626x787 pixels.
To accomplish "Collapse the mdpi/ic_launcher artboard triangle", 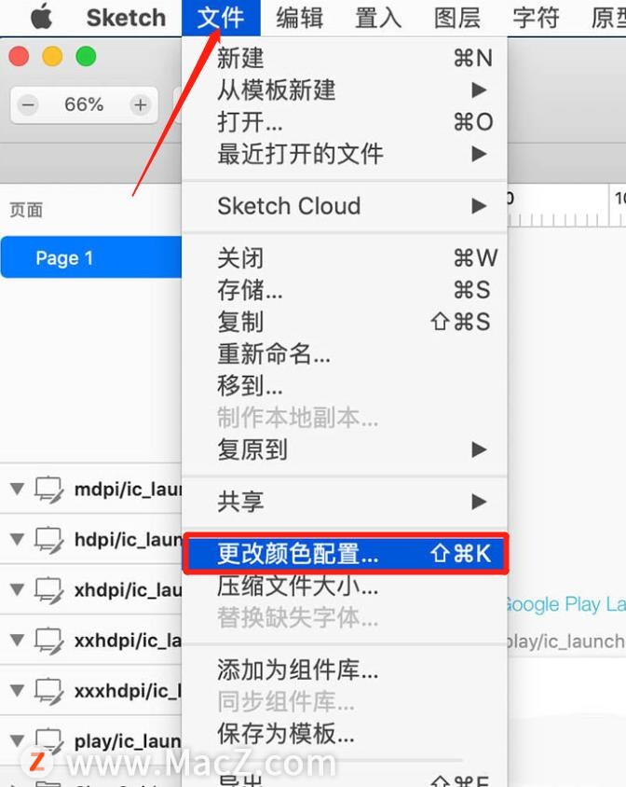I will (x=17, y=489).
